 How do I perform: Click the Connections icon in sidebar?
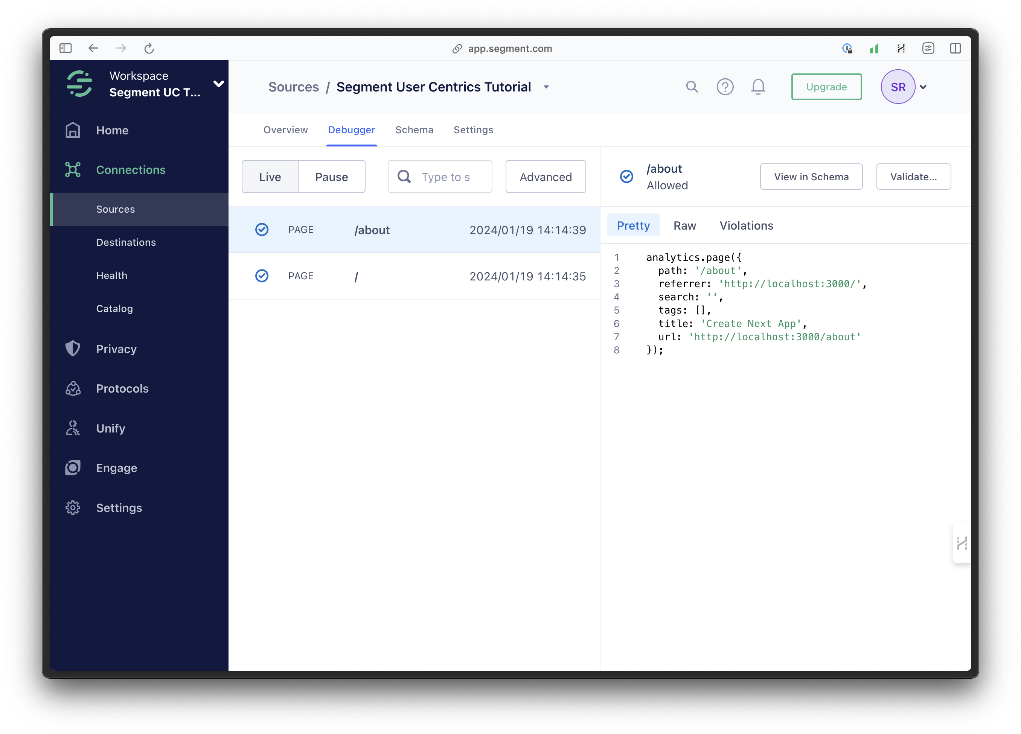(76, 170)
